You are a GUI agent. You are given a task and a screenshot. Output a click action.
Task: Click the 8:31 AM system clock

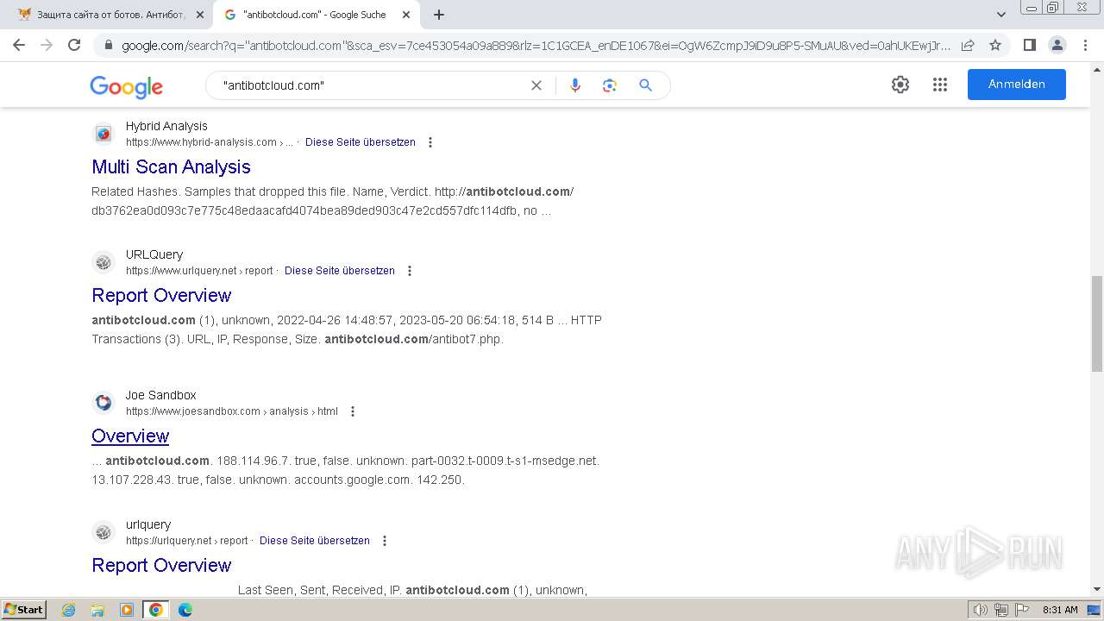tap(1060, 610)
